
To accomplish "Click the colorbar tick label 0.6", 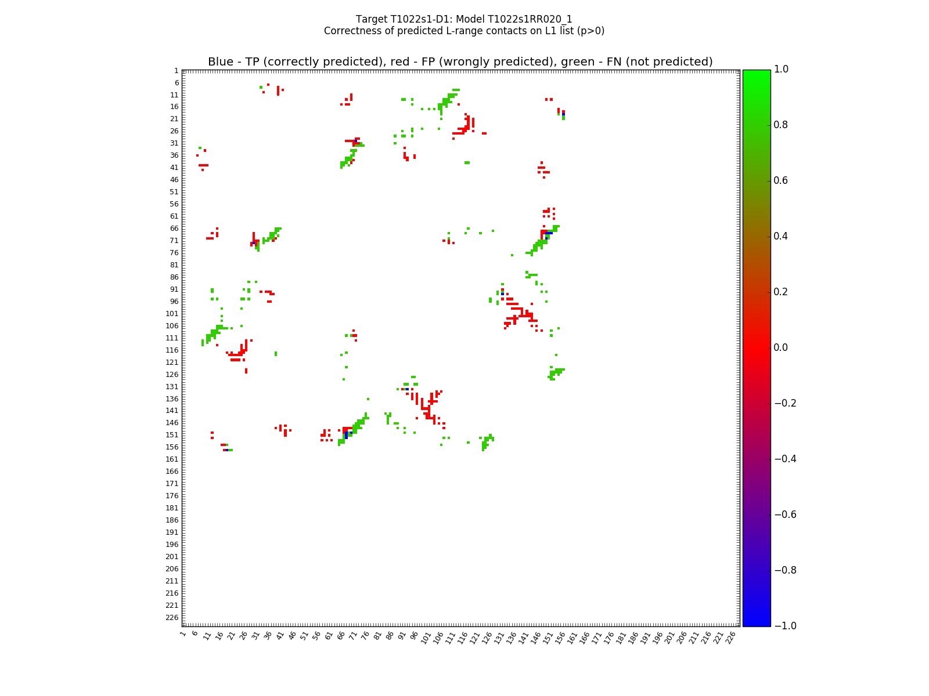I will (782, 180).
